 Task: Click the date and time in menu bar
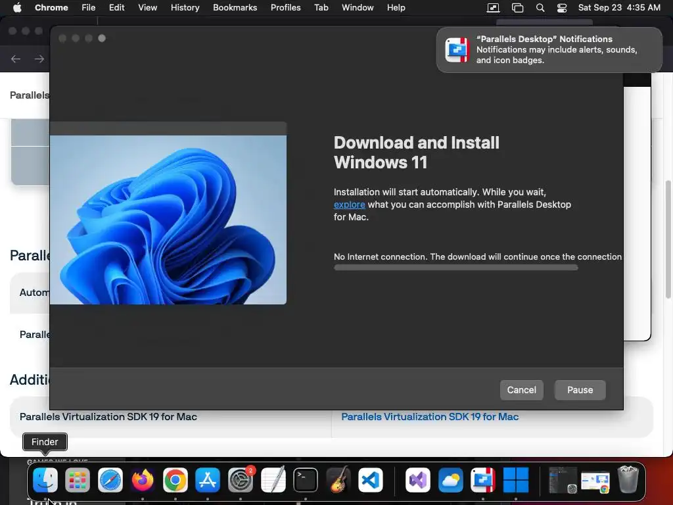619,7
